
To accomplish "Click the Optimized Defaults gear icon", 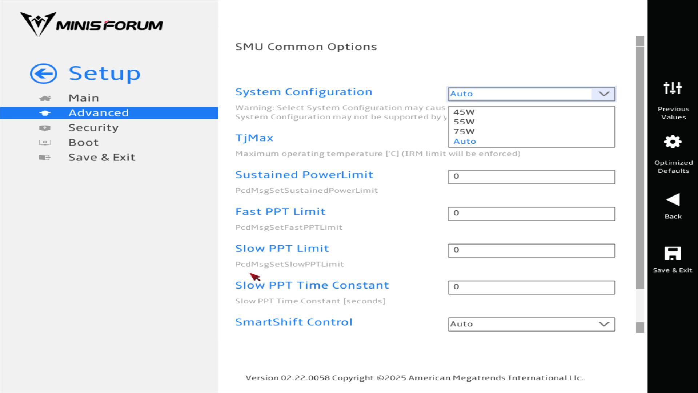I will coord(673,142).
